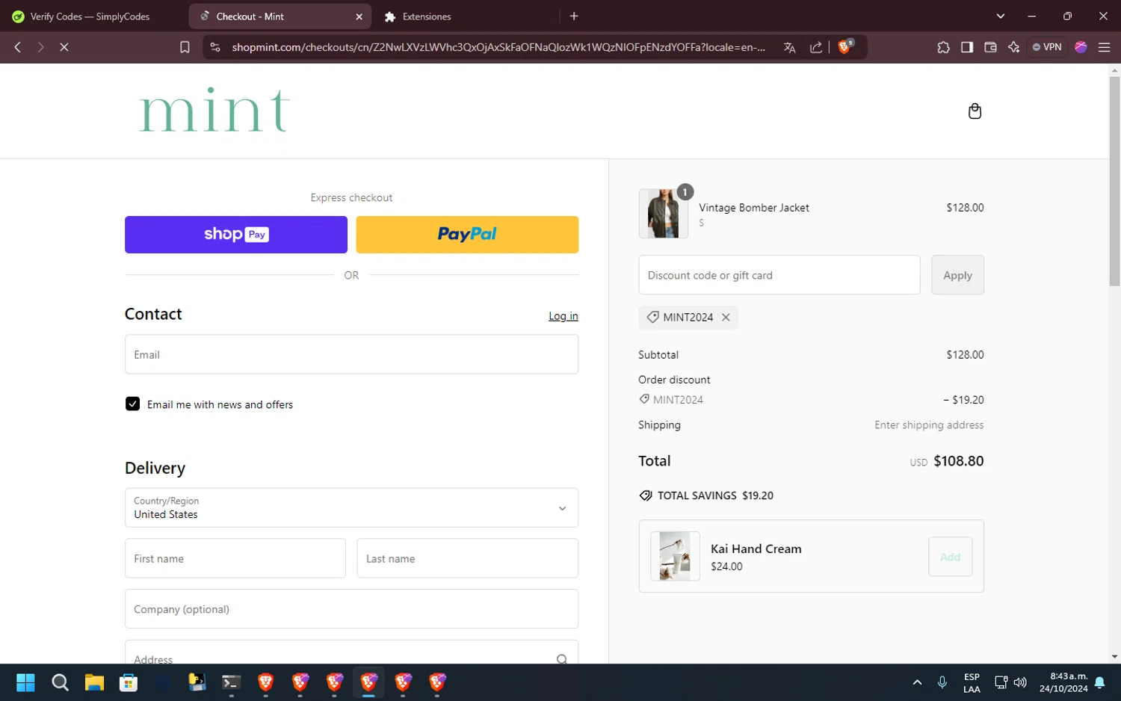The image size is (1121, 701).
Task: Pay with PayPal button
Action: point(467,235)
